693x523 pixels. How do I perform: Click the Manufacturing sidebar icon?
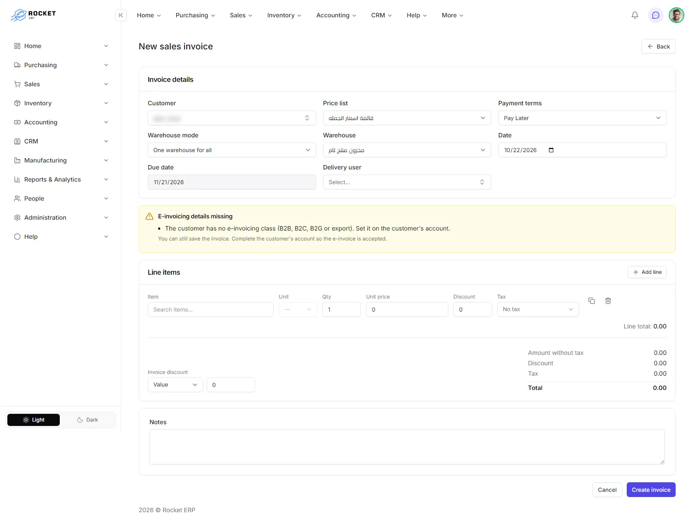(x=17, y=160)
